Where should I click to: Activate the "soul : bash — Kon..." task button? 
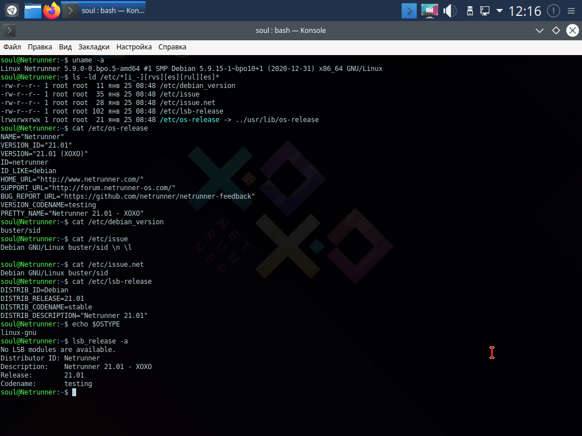103,10
